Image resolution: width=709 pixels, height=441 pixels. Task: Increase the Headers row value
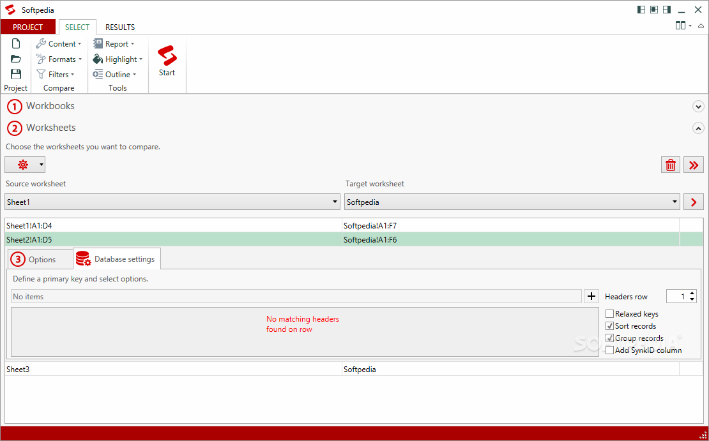click(692, 293)
